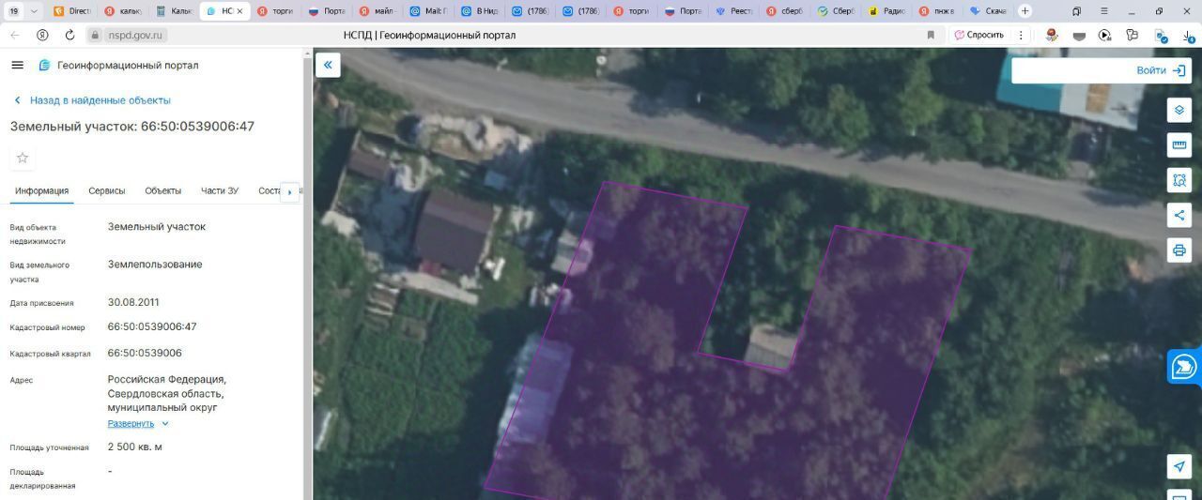Open the browser downloads icon
This screenshot has width=1202, height=500.
pos(1188,36)
